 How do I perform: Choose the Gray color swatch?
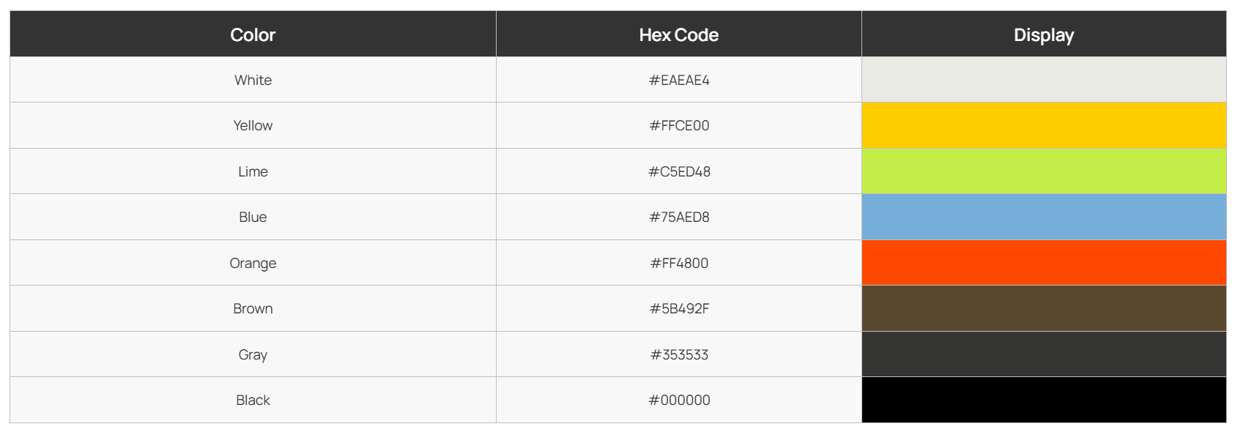[1043, 354]
